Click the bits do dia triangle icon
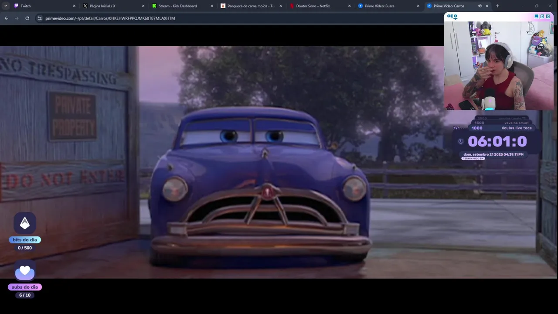 25,223
